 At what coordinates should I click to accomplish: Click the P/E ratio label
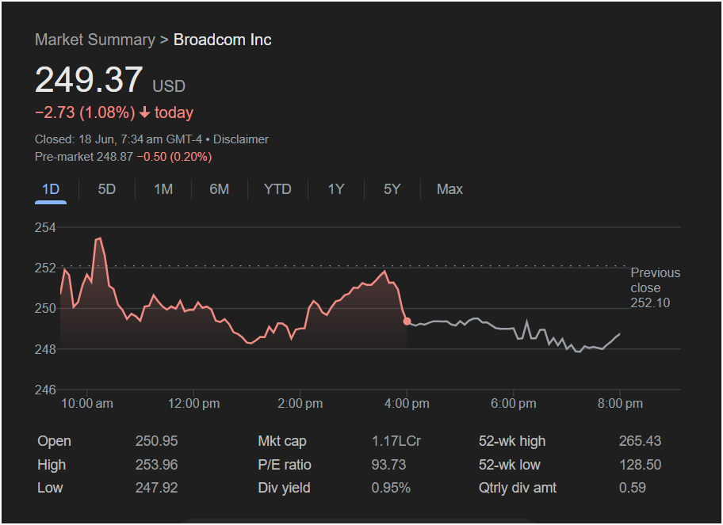[285, 465]
